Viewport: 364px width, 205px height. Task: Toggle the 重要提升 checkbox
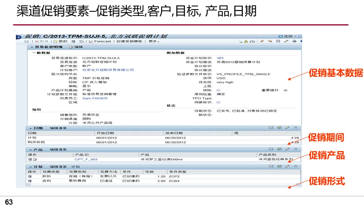286,90
